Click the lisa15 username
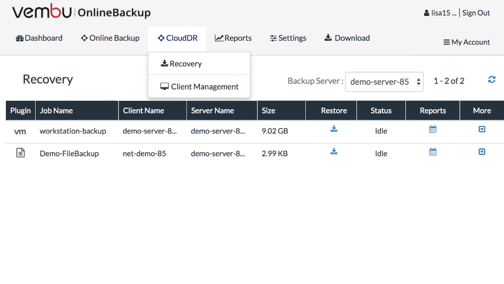 click(x=444, y=13)
